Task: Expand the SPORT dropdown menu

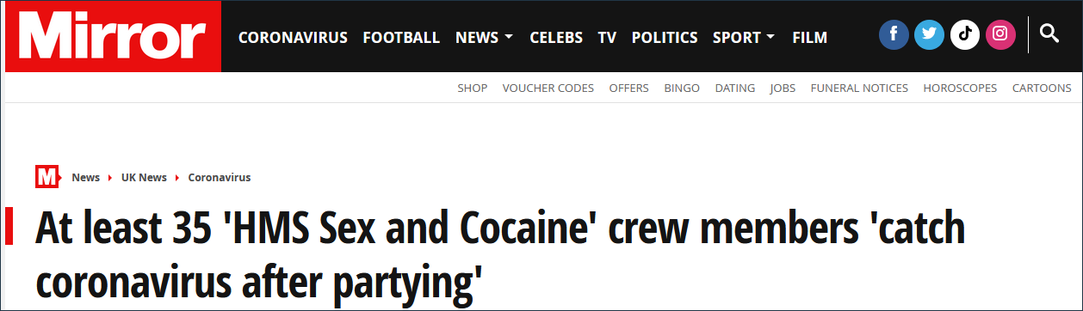Action: point(744,38)
